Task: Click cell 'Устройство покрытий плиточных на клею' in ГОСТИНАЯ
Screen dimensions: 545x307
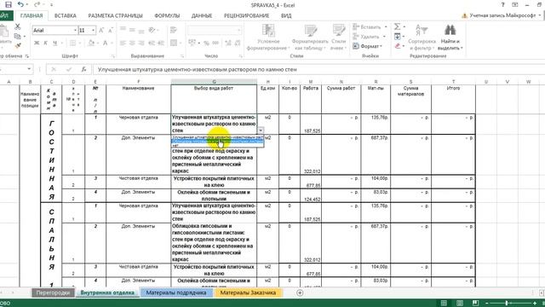Action: [x=214, y=182]
